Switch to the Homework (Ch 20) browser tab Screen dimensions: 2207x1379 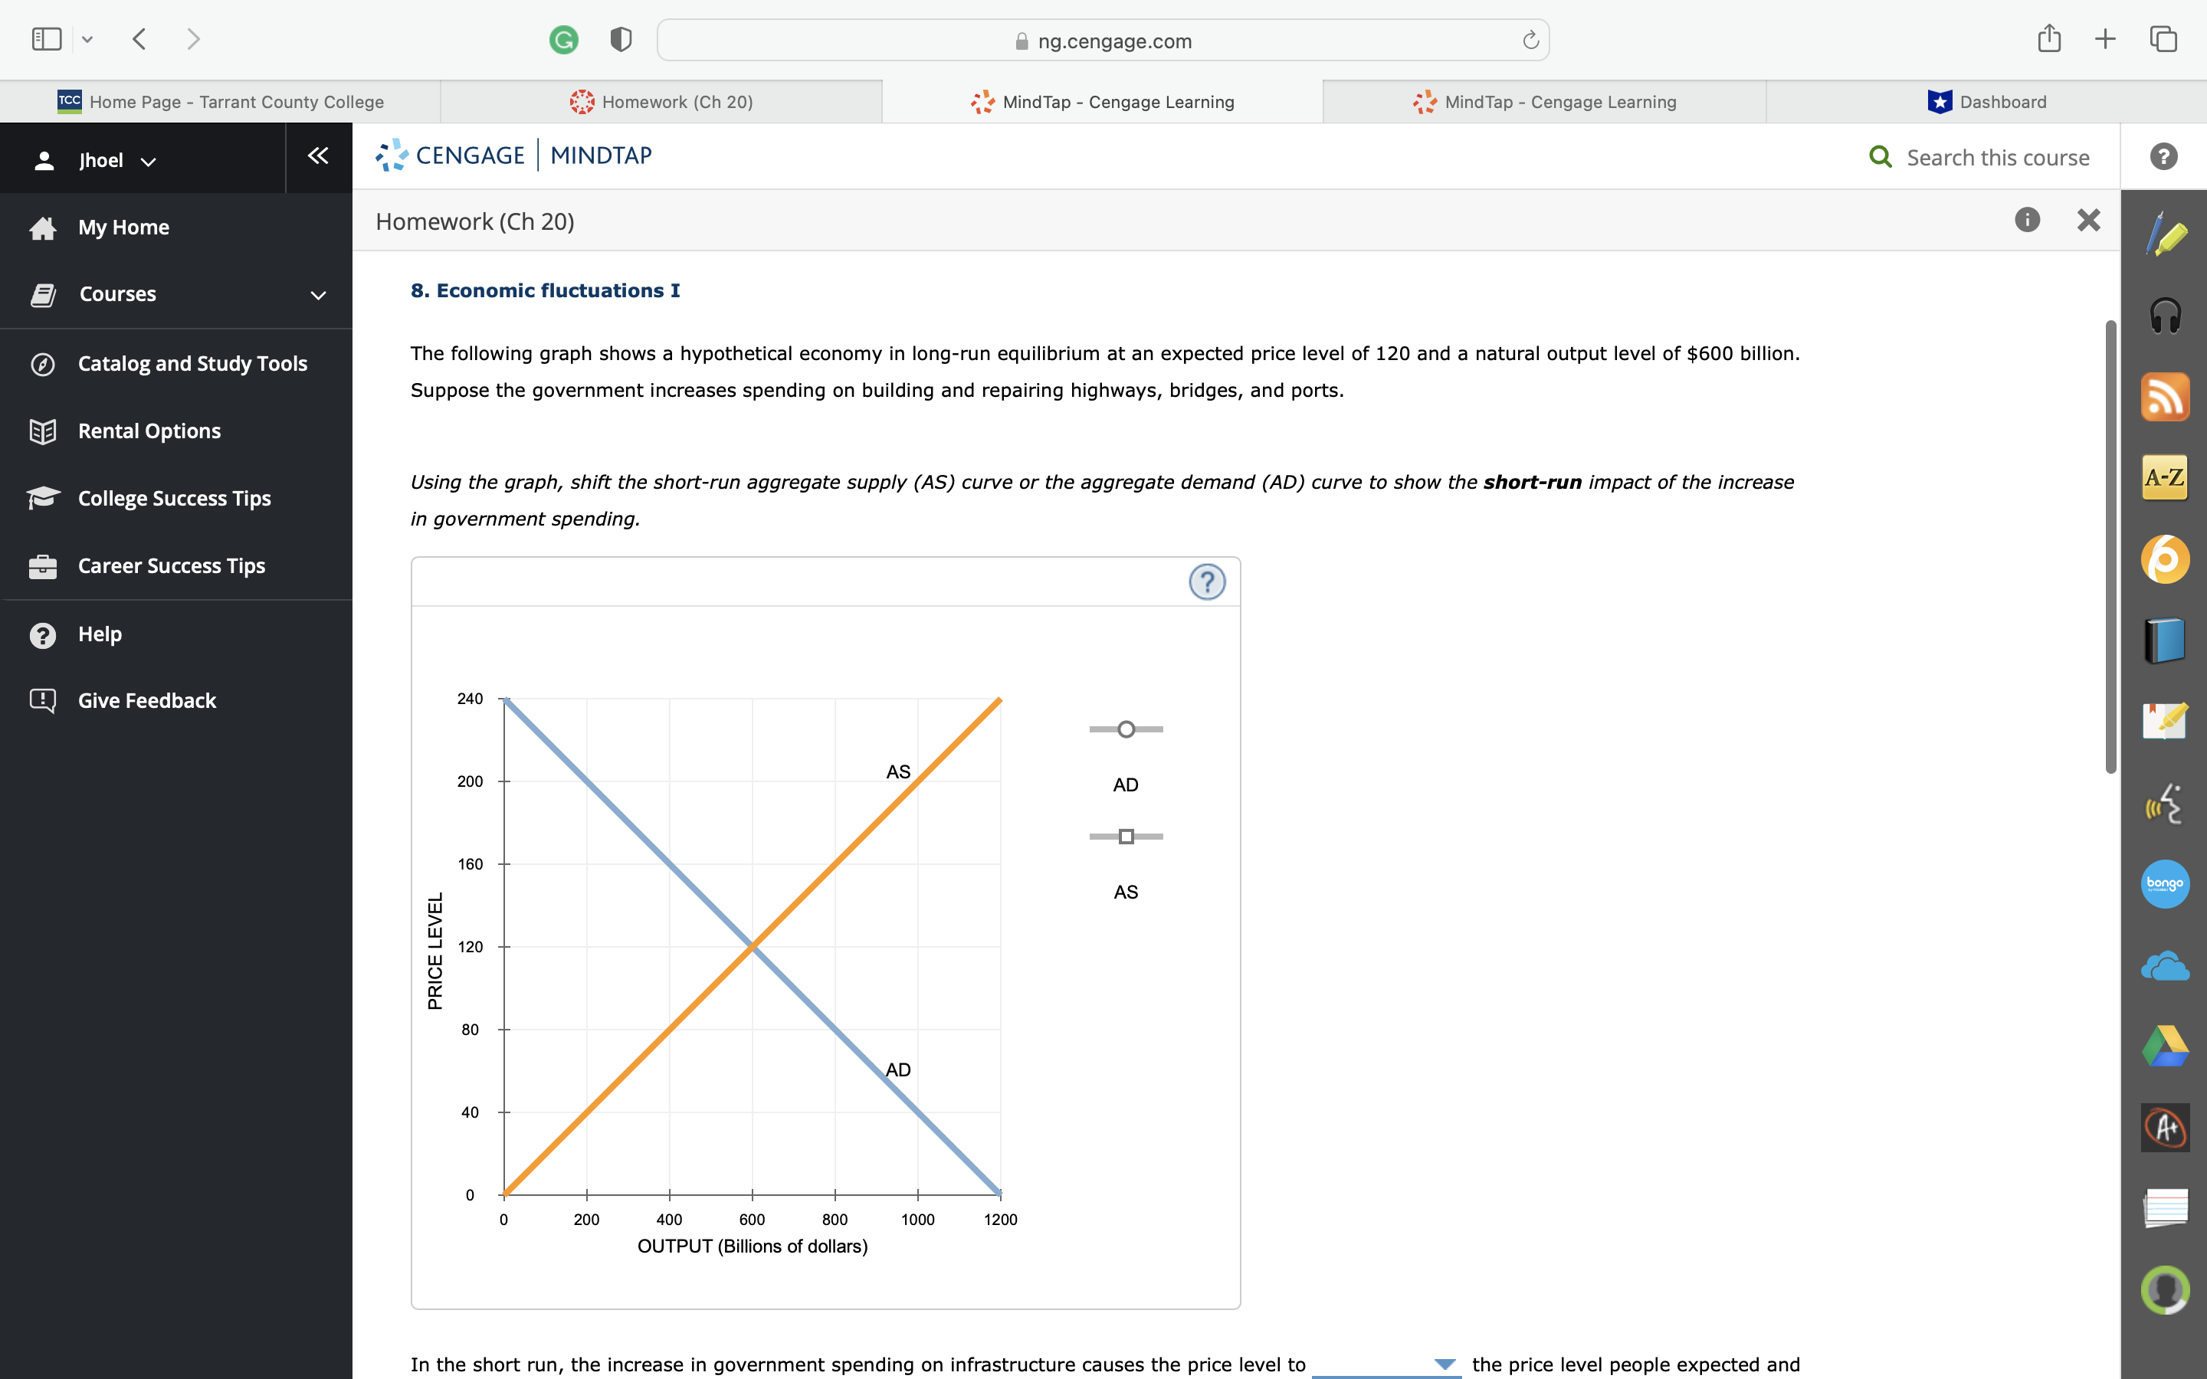click(677, 101)
